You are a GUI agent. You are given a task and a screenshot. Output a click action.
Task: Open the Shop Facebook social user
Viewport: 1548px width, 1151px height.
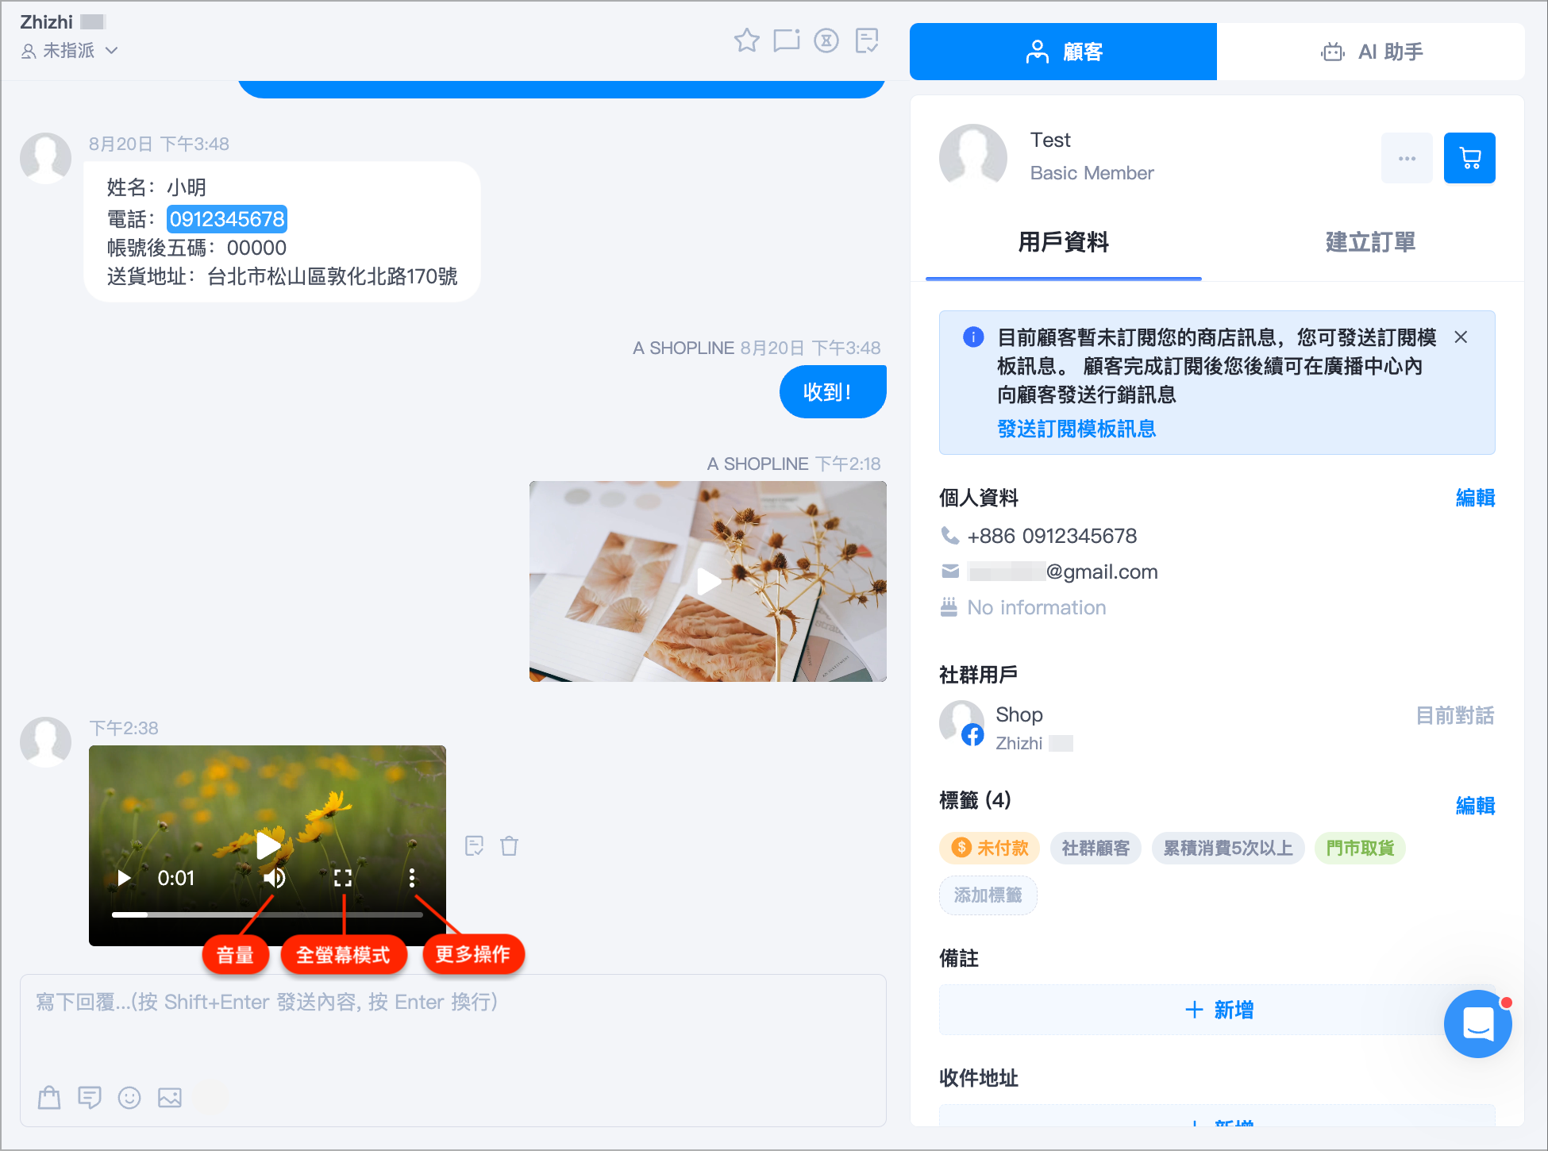(1019, 714)
